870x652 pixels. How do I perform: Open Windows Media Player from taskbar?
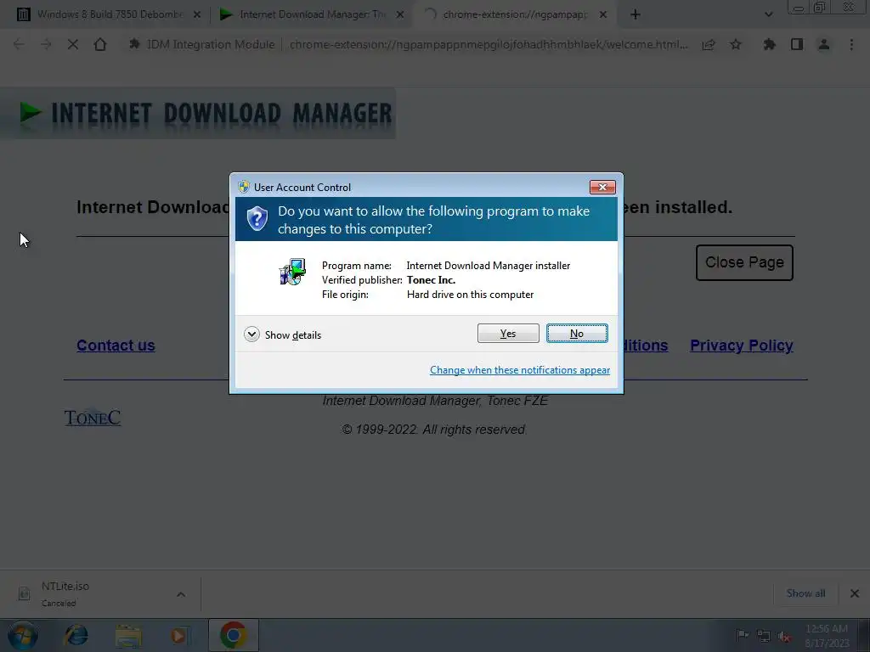(178, 635)
